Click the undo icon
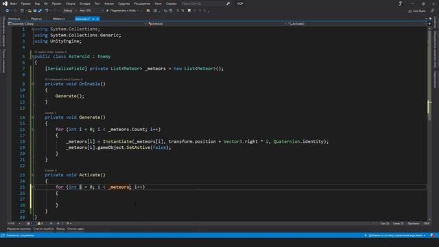439x247 pixels. click(47, 11)
